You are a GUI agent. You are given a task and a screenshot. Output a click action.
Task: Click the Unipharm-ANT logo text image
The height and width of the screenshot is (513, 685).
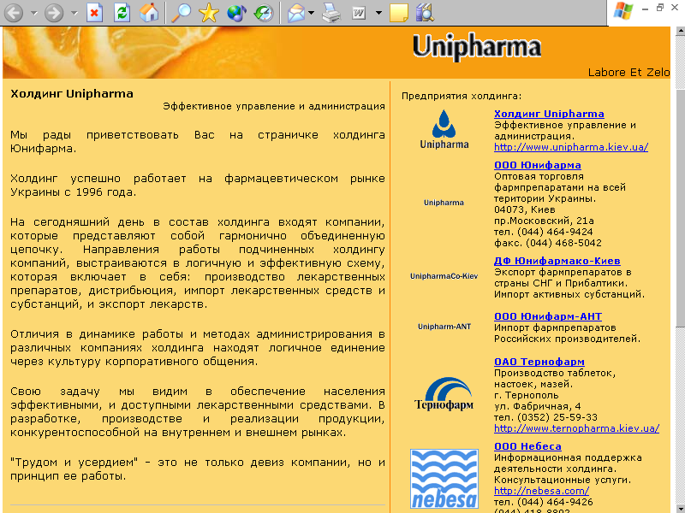pos(444,327)
